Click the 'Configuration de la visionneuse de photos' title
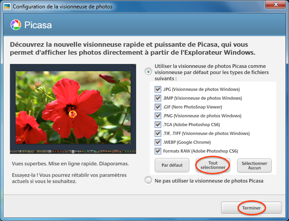 (63, 7)
